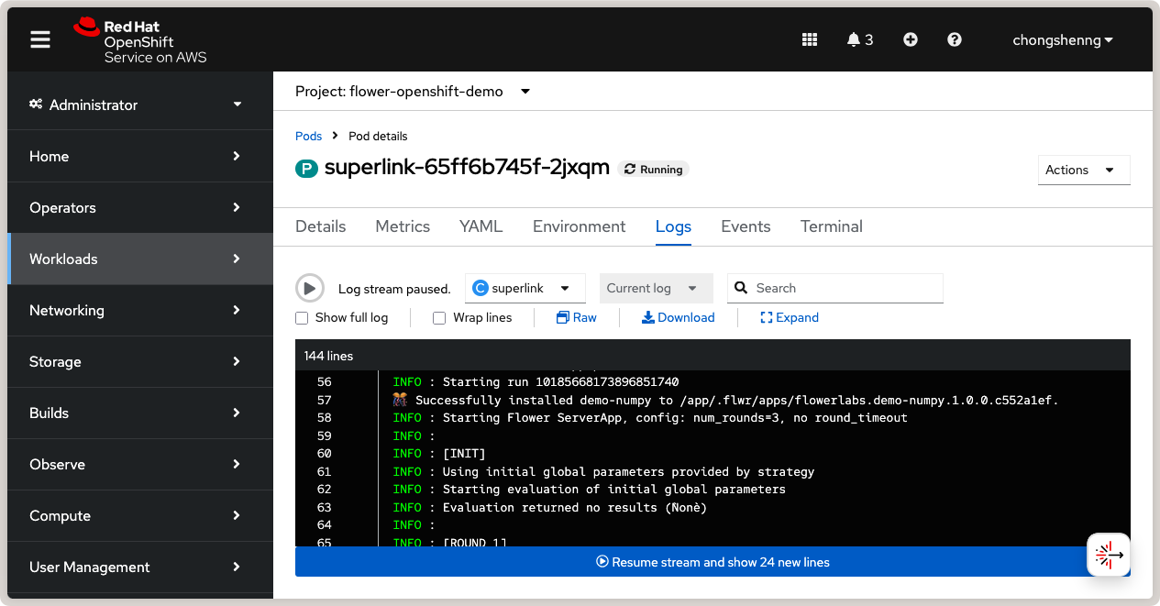This screenshot has width=1160, height=606.
Task: Resume log stream with the play button
Action: [310, 288]
